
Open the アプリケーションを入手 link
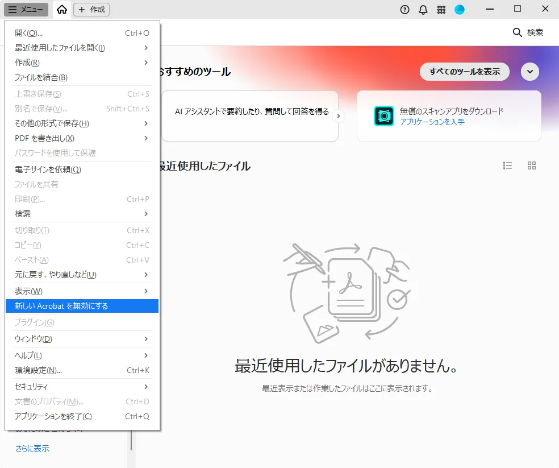click(x=432, y=122)
